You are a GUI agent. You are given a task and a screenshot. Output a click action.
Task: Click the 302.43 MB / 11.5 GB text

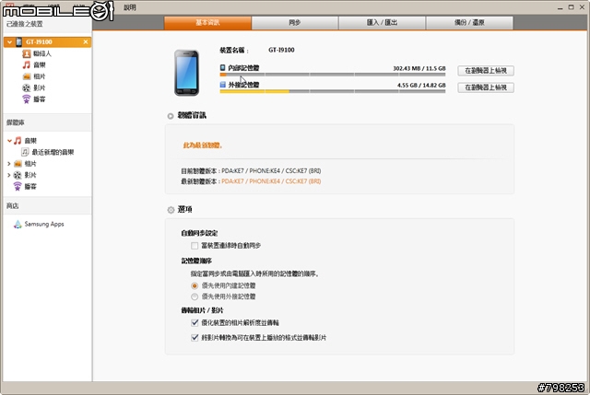click(419, 68)
